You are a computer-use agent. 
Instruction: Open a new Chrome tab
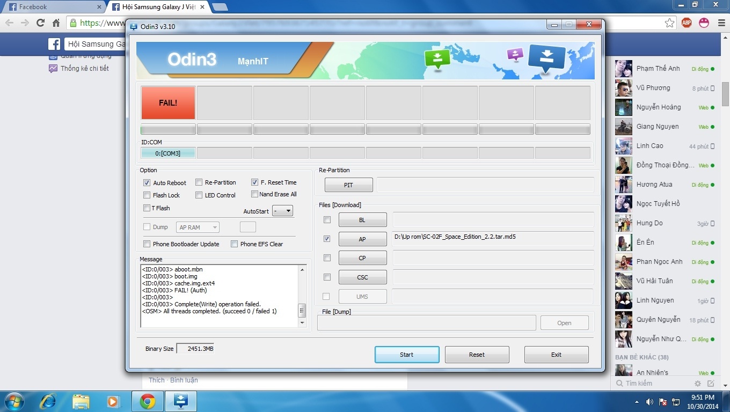tap(220, 7)
